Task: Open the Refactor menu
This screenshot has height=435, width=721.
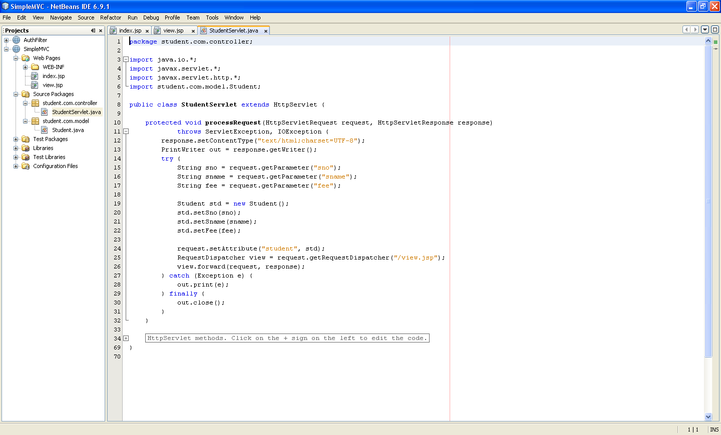Action: 111,17
